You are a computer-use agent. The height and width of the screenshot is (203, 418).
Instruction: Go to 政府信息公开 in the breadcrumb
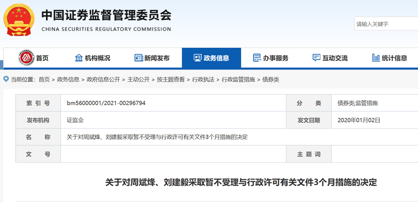pos(103,80)
